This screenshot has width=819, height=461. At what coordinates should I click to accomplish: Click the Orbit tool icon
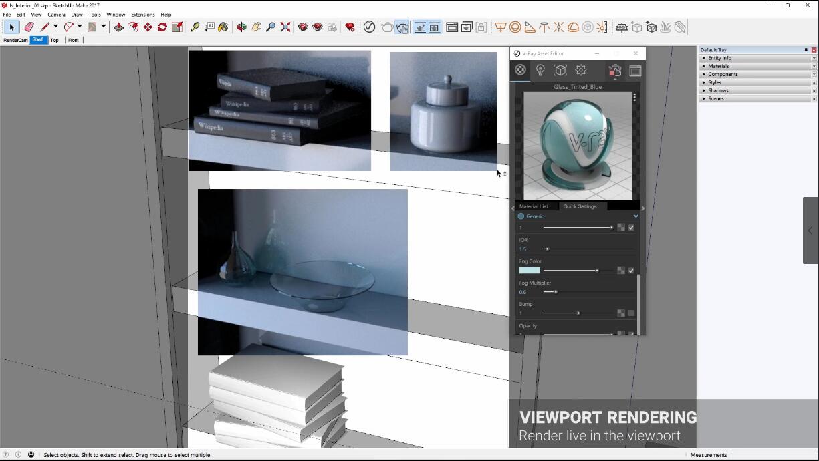tap(241, 27)
